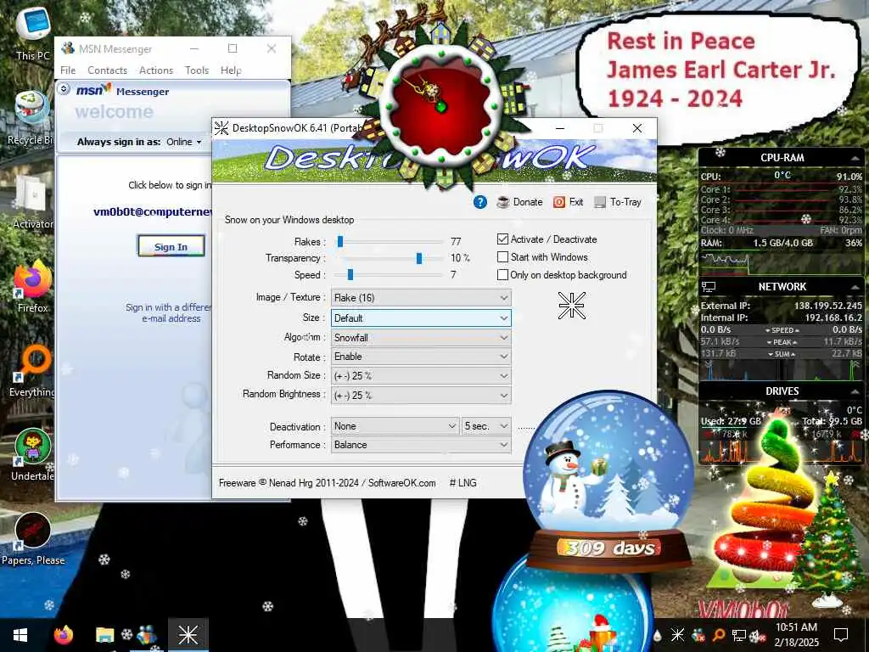Image resolution: width=869 pixels, height=652 pixels.
Task: Open the notification center icon
Action: coord(841,635)
